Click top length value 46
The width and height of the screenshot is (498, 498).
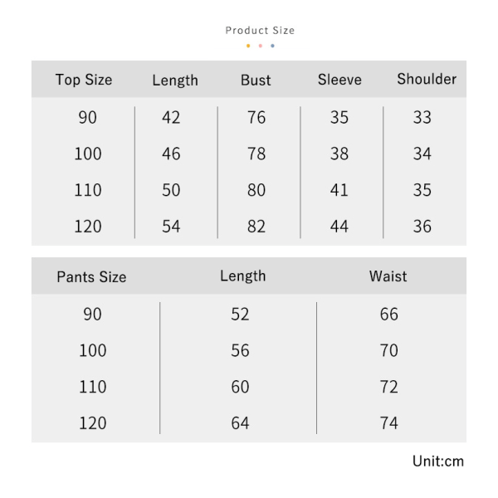tap(171, 154)
